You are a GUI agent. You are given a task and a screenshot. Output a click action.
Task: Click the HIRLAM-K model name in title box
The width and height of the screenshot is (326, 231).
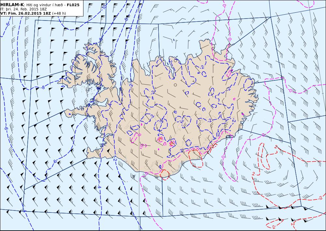coord(12,5)
